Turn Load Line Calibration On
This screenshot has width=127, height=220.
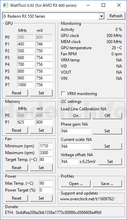pos(76,116)
